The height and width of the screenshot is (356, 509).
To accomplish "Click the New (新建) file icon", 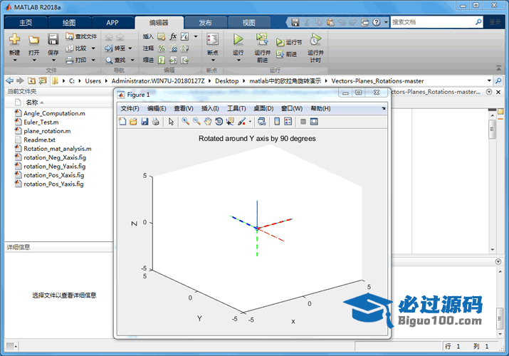I will 14,40.
